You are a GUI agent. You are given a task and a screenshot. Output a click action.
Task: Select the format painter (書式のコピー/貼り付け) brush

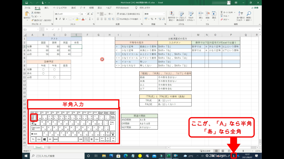coord(33,20)
